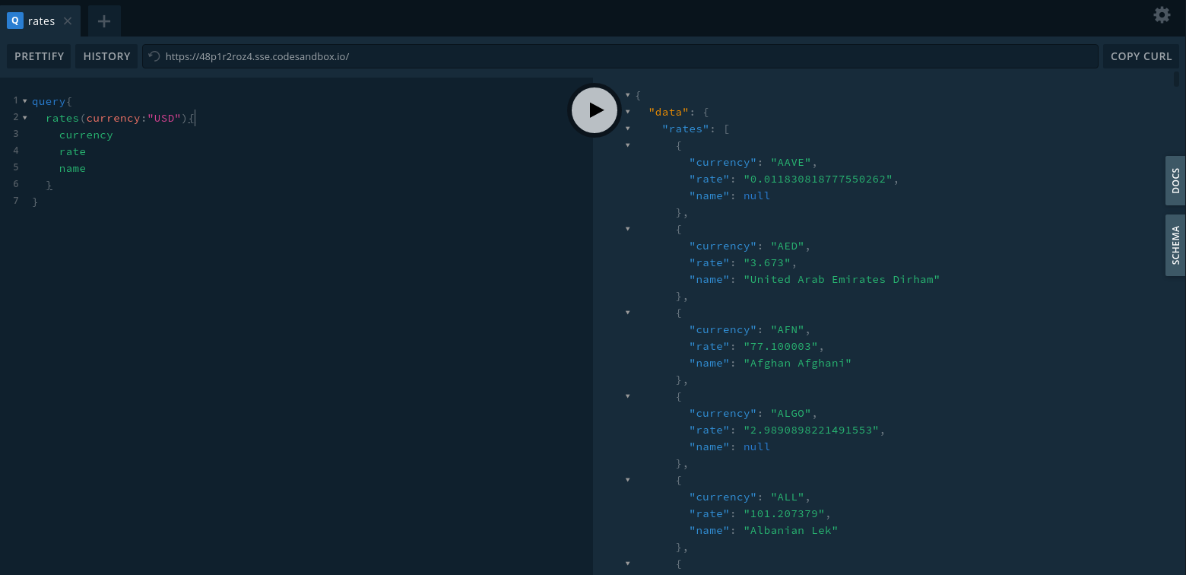Collapse the AAVE entry object
This screenshot has height=575, width=1186.
point(627,145)
